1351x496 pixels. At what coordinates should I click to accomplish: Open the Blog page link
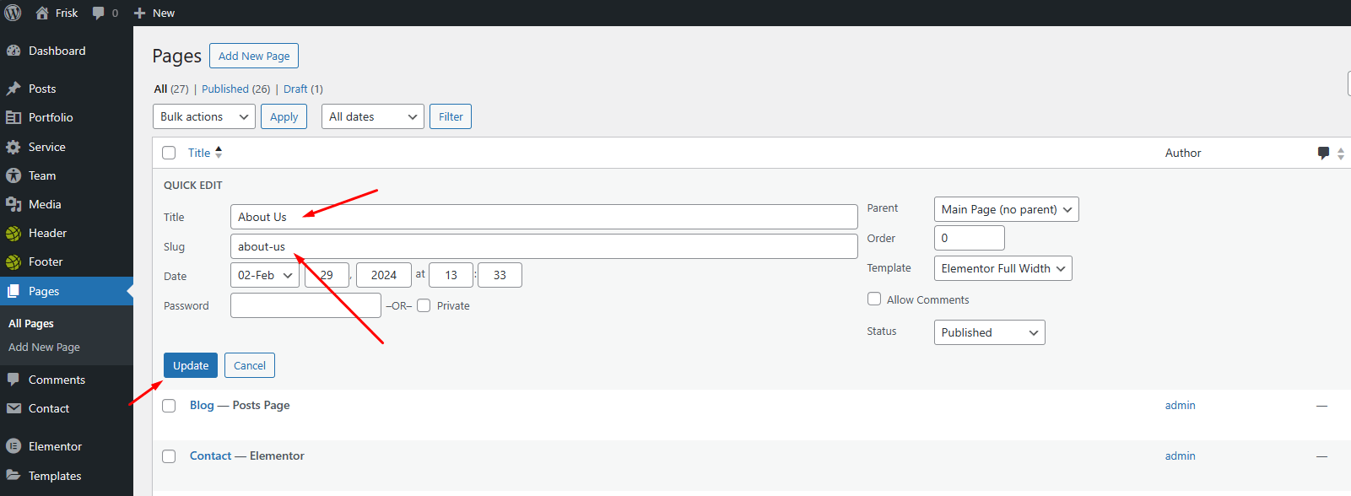202,405
